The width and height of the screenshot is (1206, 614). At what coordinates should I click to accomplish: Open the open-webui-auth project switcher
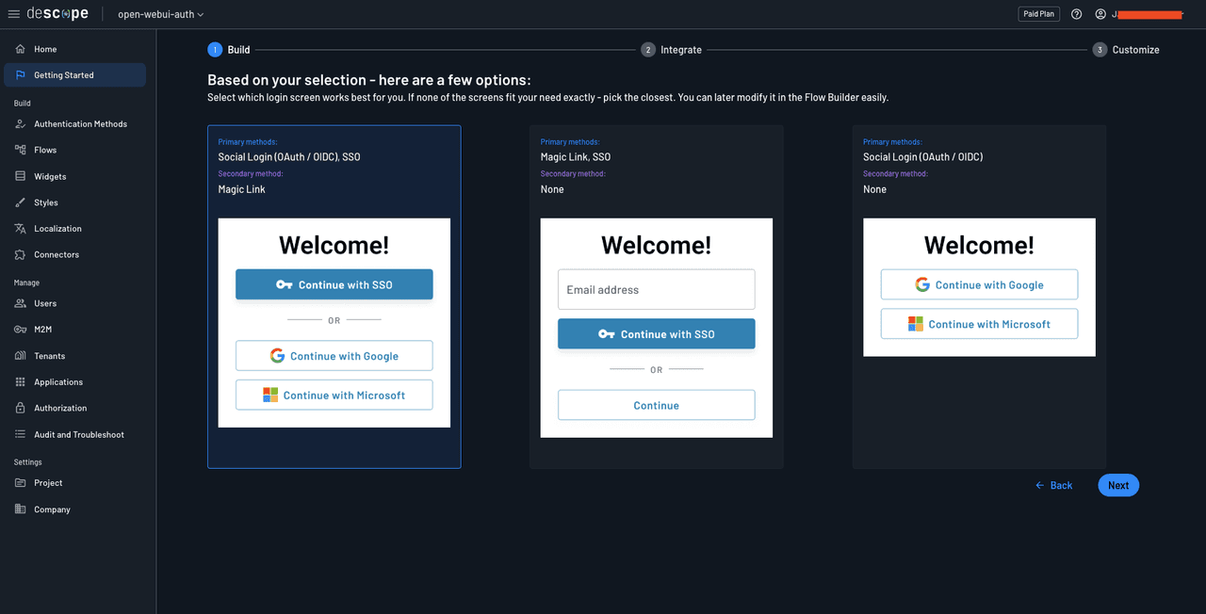[160, 13]
